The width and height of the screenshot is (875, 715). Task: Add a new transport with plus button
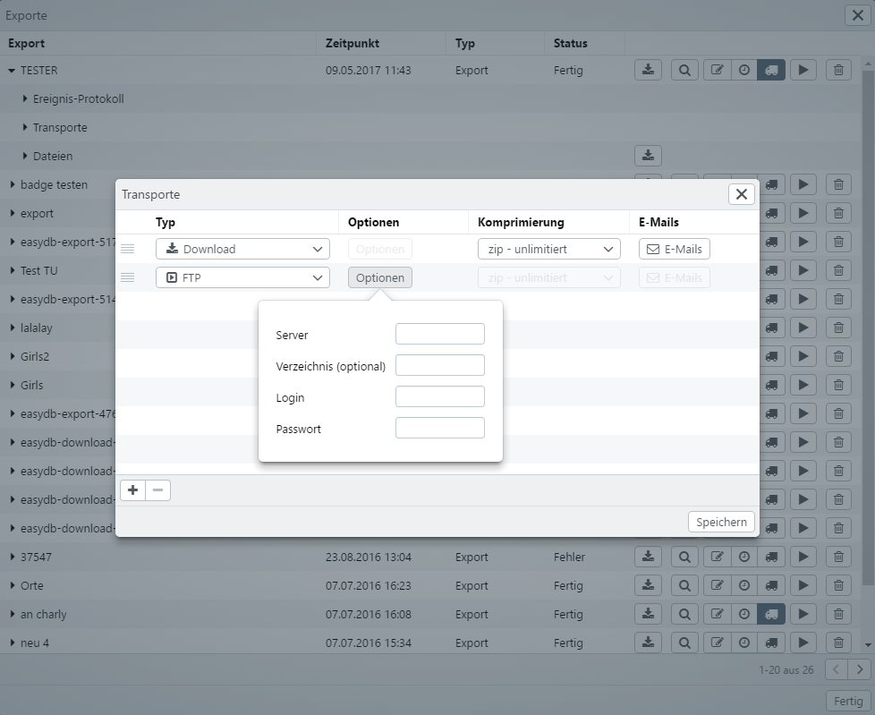(x=132, y=490)
